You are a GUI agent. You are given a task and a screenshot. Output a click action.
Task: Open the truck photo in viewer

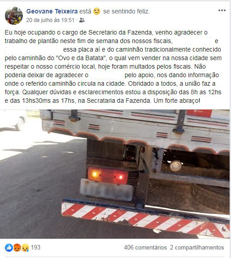click(115, 174)
